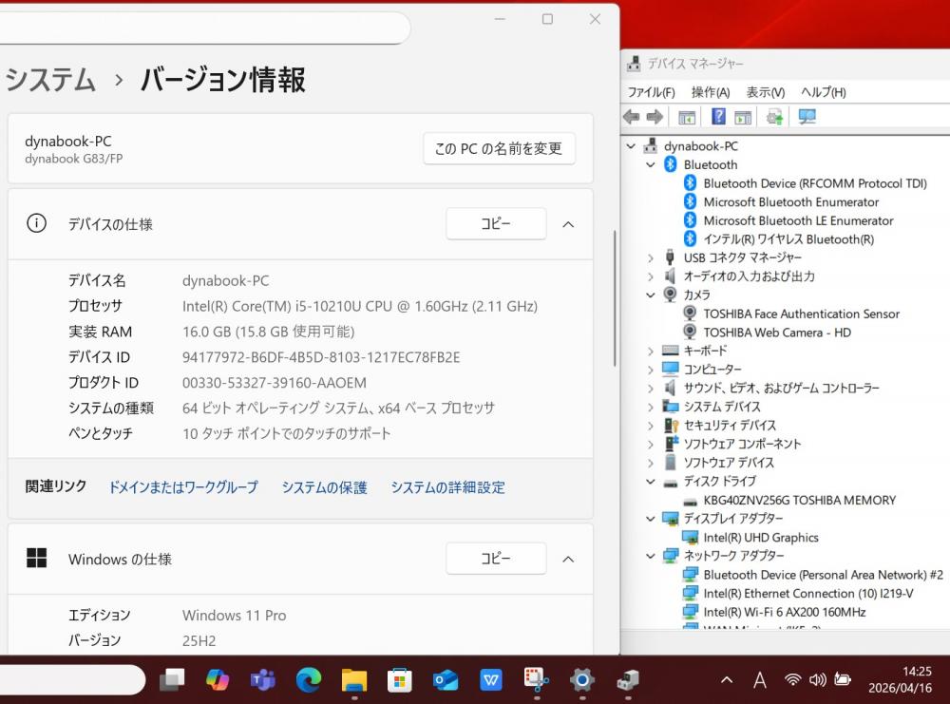Expand the キーボード device category
The image size is (950, 704).
[651, 352]
